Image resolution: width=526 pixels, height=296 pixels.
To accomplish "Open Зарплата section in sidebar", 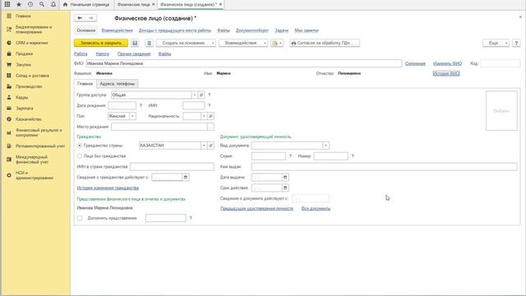I will click(25, 109).
